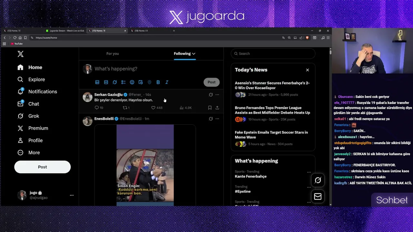
Task: Open a new browser tab
Action: click(x=174, y=31)
